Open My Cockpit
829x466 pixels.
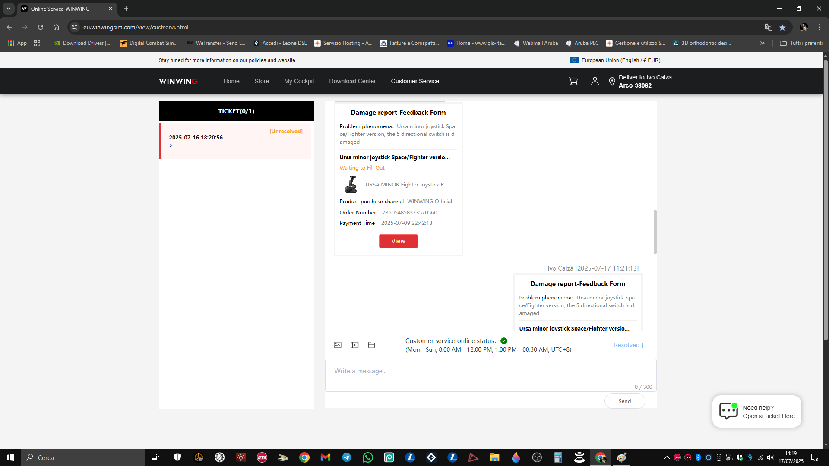pos(299,81)
